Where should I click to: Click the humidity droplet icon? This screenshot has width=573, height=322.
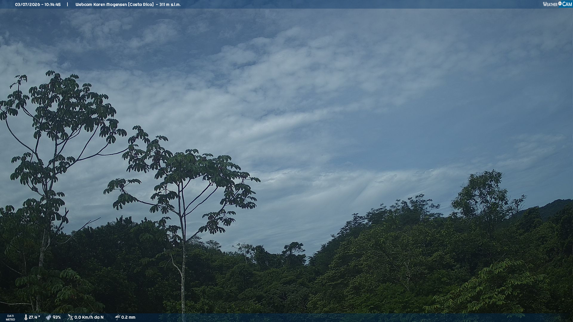48,317
